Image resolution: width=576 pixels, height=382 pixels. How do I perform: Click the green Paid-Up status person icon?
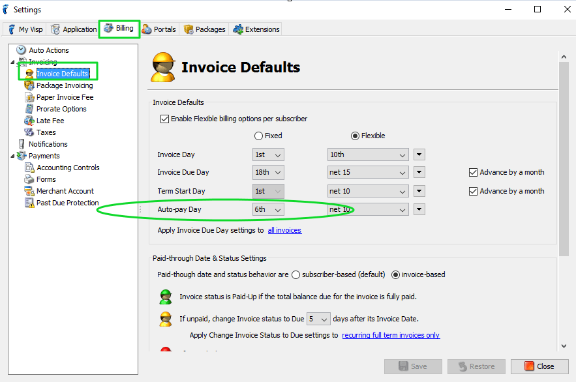coord(166,297)
